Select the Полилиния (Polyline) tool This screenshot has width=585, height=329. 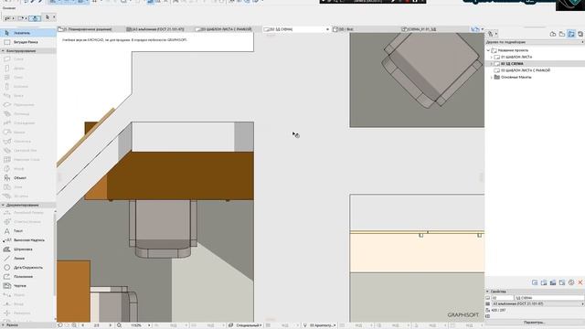tap(28, 277)
